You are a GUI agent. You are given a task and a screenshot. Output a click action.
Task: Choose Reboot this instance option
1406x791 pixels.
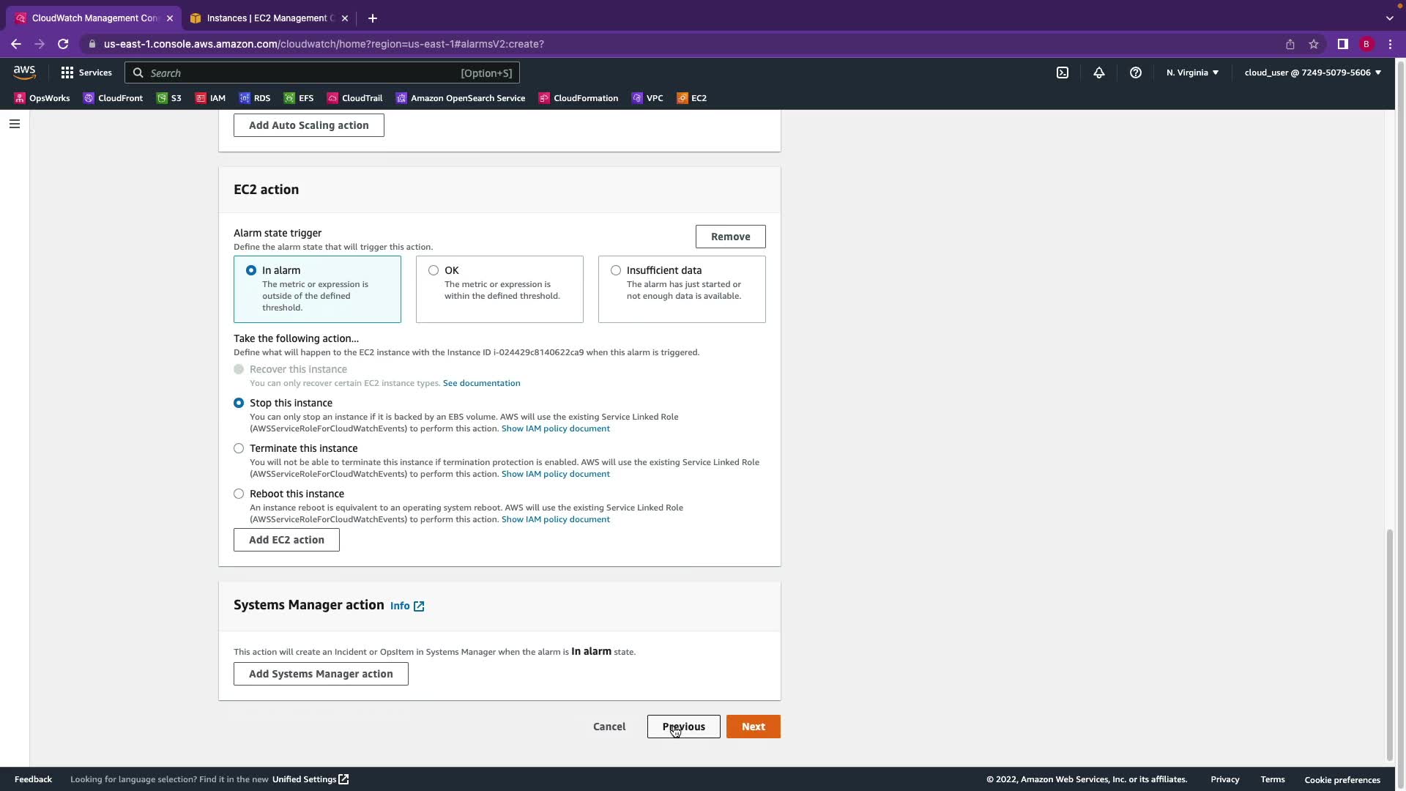(239, 494)
